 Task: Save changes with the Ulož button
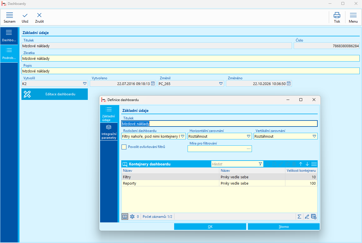[x=25, y=17]
